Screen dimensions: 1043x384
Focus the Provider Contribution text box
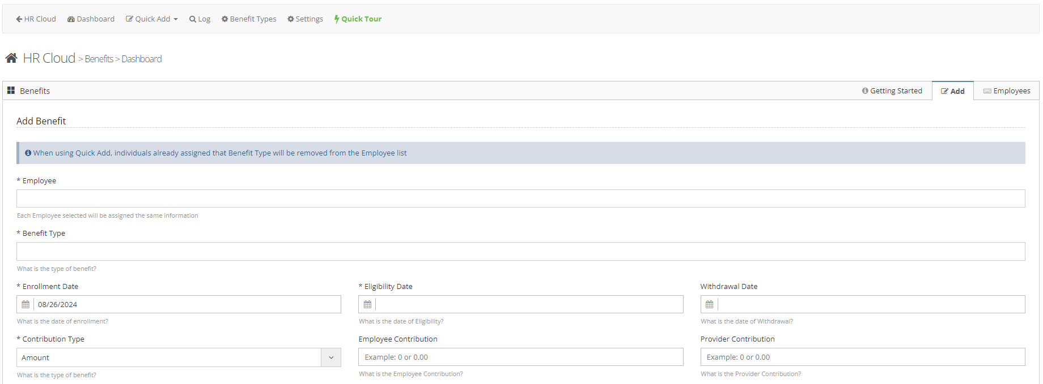click(x=862, y=357)
